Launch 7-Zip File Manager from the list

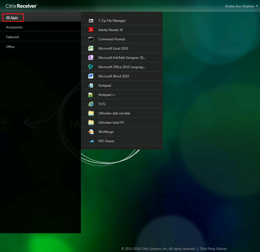(112, 21)
